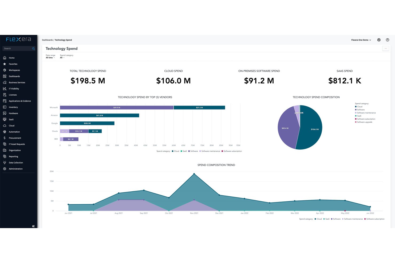Click the dashboard ellipsis options button
Screen dimensions: 395x263
[x=386, y=48]
